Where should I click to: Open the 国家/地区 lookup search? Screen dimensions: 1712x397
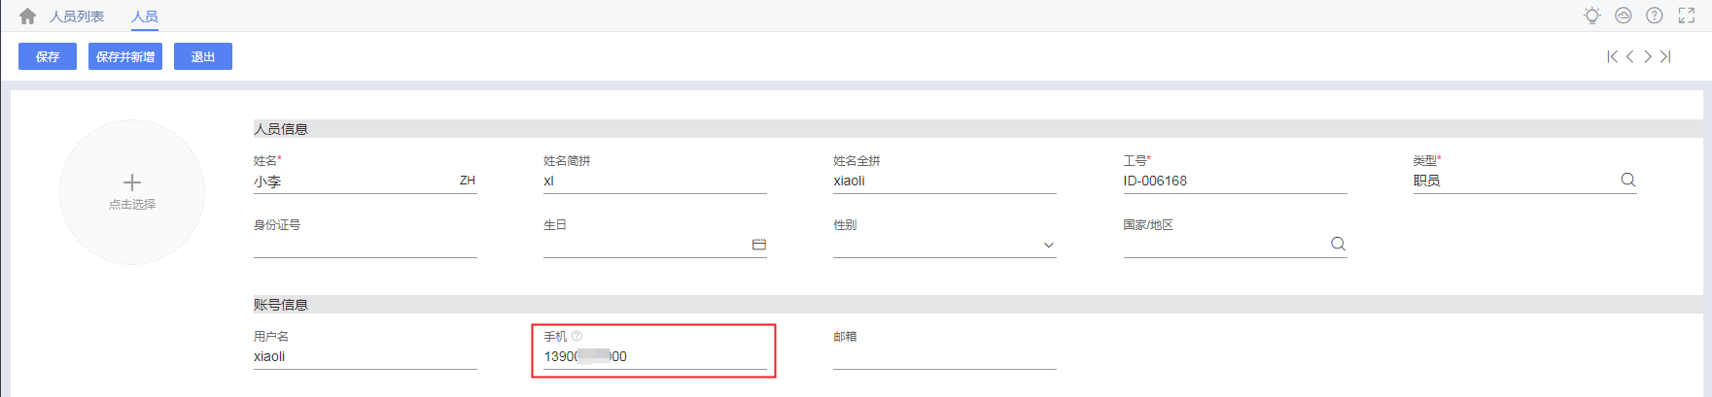click(x=1338, y=244)
